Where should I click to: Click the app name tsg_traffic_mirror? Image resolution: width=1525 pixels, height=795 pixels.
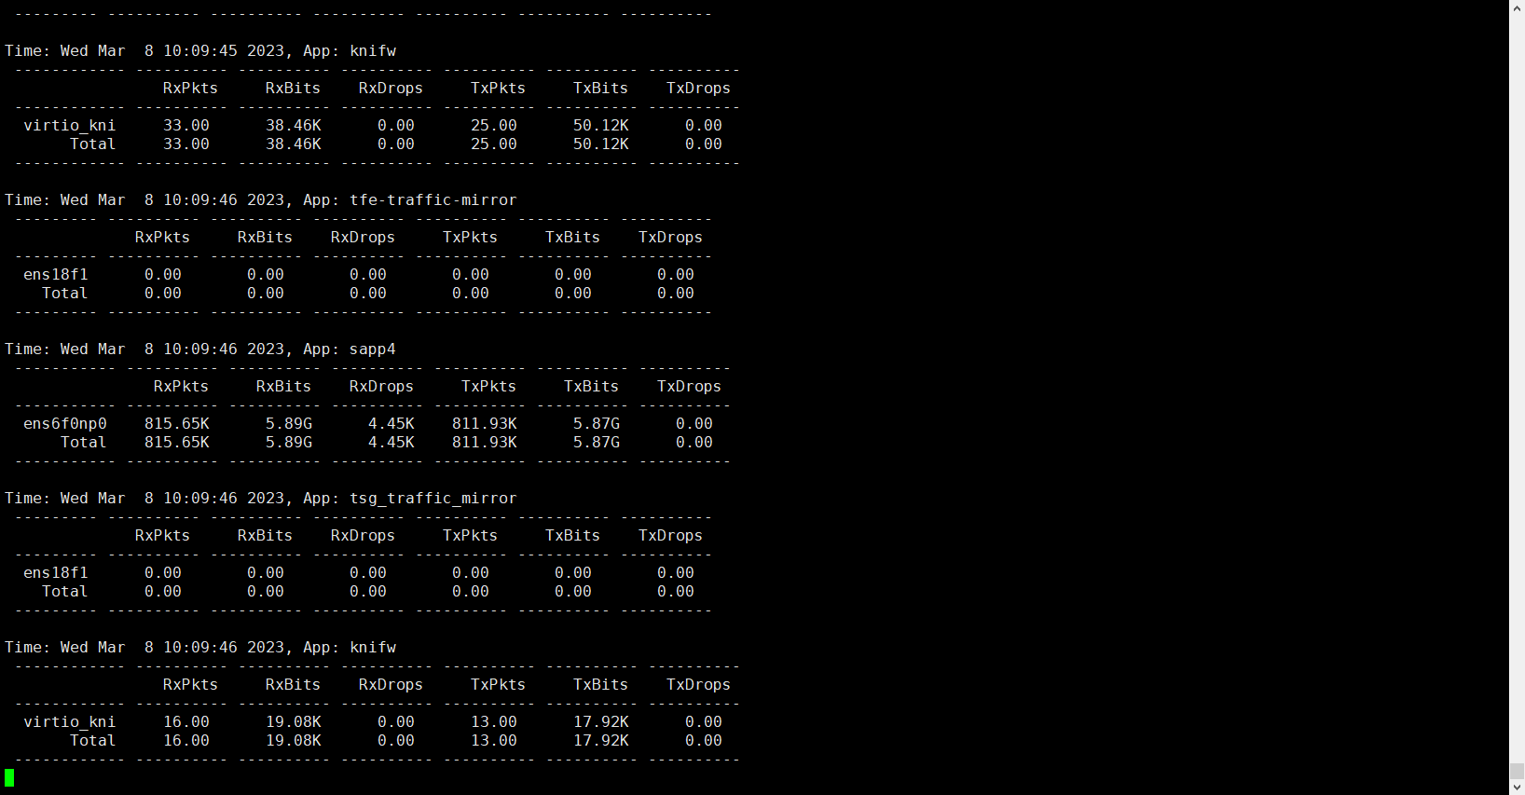(433, 499)
